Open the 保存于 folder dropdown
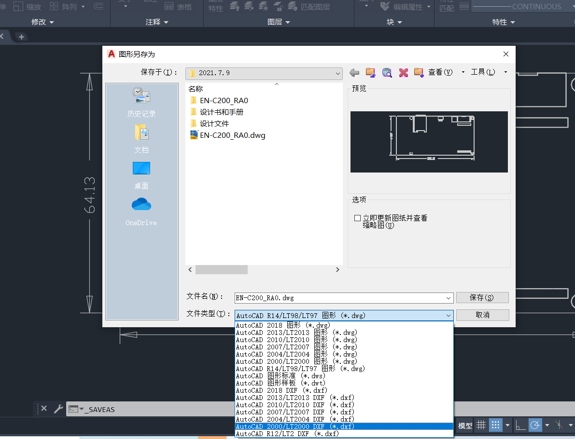The height and width of the screenshot is (439, 575). coord(264,73)
